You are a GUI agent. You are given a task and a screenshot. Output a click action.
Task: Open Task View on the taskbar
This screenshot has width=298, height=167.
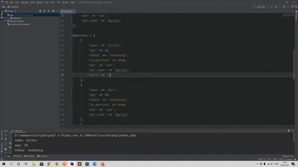click(26, 164)
